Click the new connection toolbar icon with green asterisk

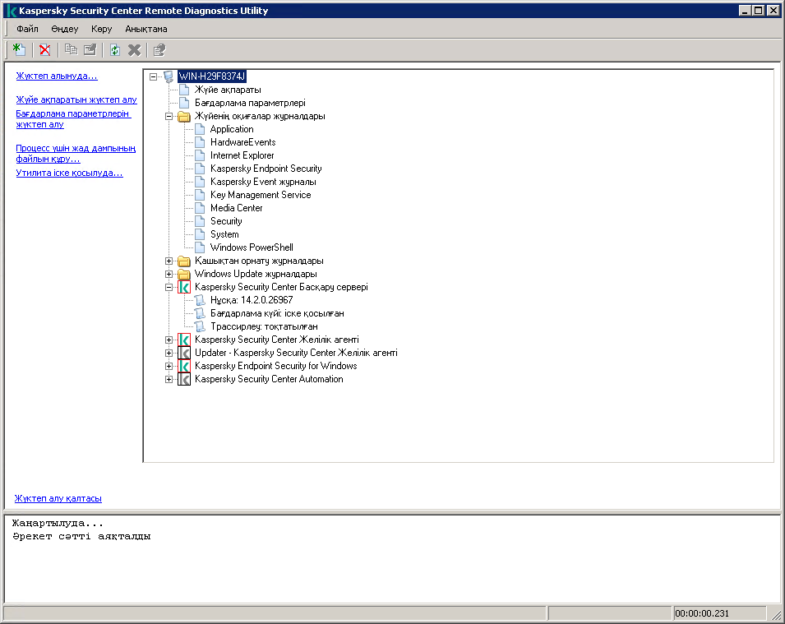point(19,50)
